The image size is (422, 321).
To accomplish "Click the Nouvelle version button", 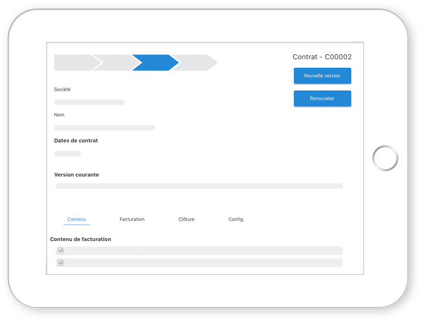I will click(x=322, y=76).
